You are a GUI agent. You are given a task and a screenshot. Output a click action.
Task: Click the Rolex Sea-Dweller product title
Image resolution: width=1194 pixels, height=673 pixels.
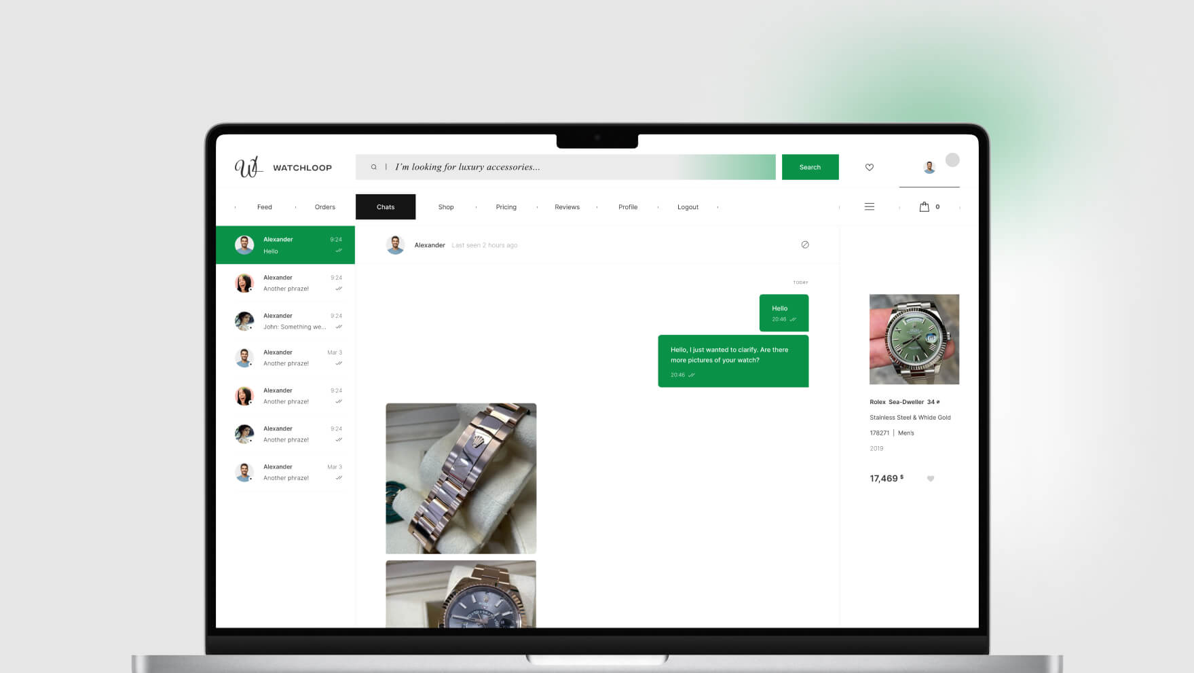pyautogui.click(x=897, y=402)
